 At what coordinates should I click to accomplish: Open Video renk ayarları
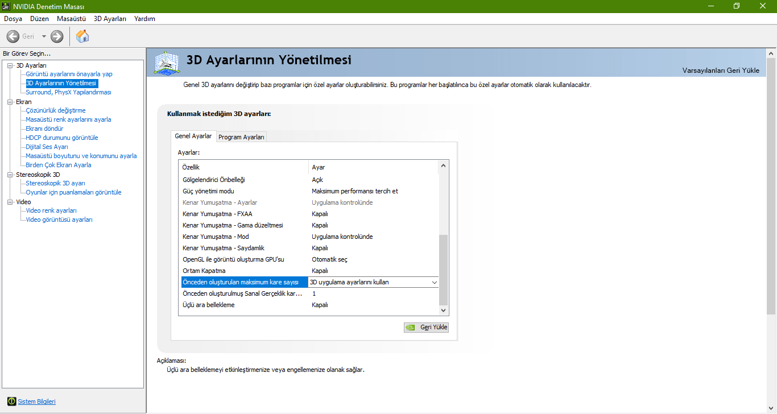click(x=51, y=210)
